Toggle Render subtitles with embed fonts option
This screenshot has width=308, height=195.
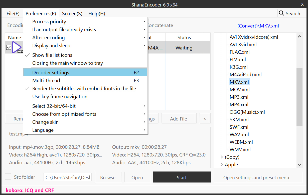tap(85, 88)
